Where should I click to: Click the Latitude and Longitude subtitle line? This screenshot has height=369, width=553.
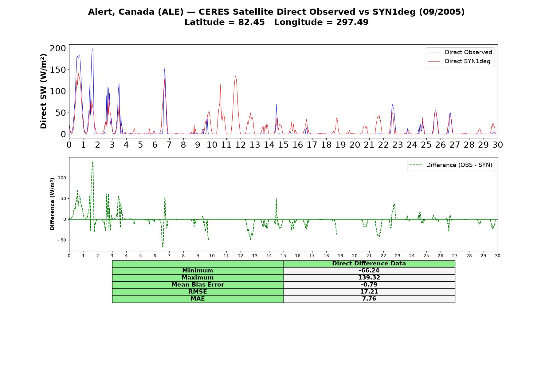[x=276, y=22]
